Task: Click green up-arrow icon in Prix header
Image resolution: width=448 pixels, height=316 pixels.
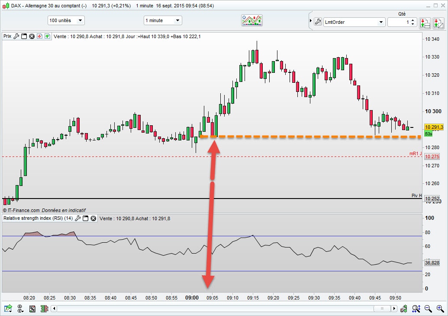Action: (x=48, y=36)
